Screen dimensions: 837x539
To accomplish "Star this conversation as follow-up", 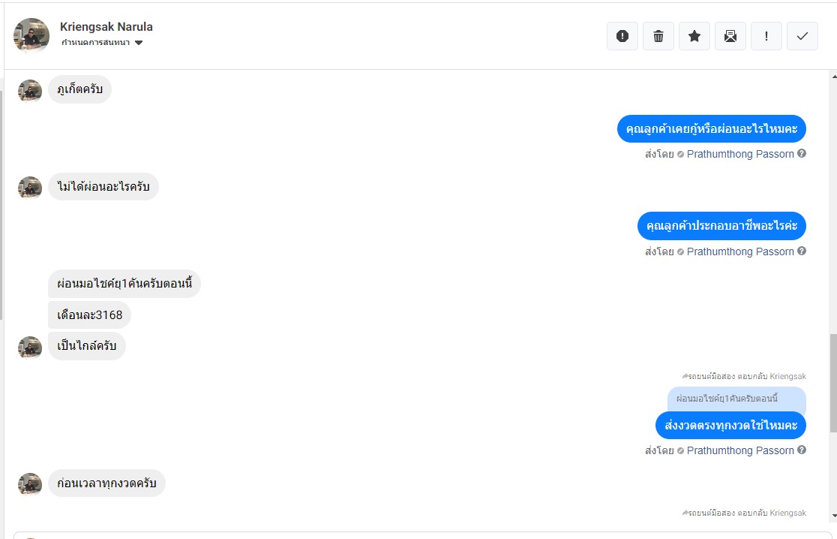I will (694, 36).
